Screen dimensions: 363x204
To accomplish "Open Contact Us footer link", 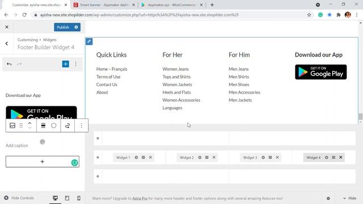I will pos(107,84).
